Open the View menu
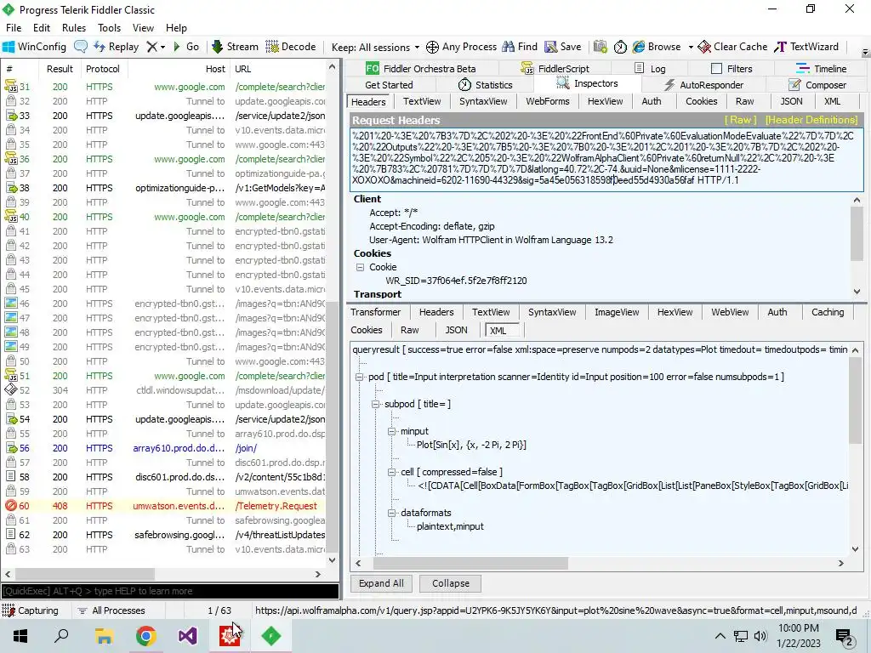 [143, 28]
